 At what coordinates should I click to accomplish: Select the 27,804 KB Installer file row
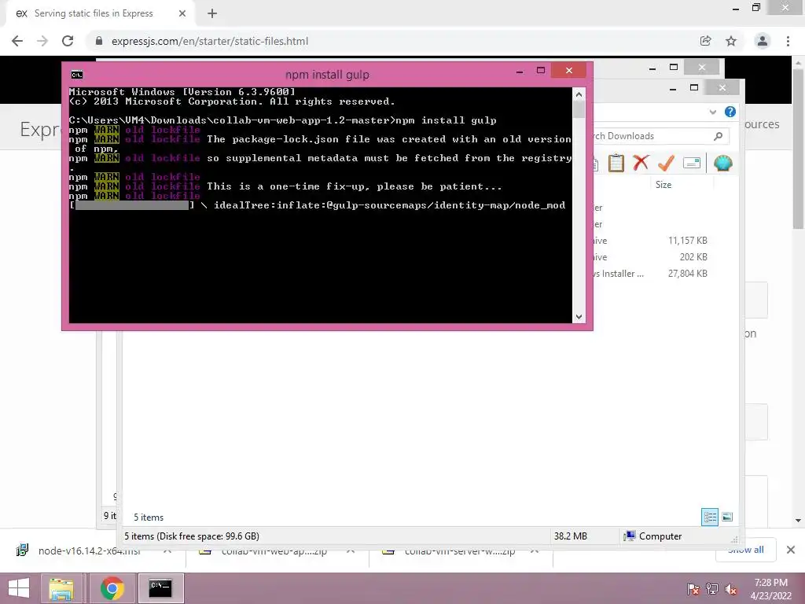(x=651, y=273)
